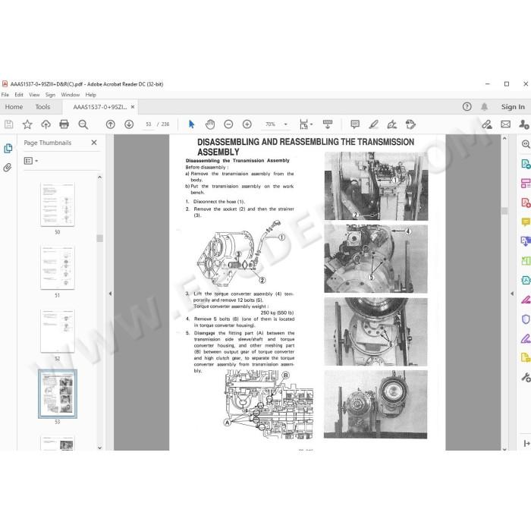
Task: Click the Print file icon
Action: click(x=64, y=124)
